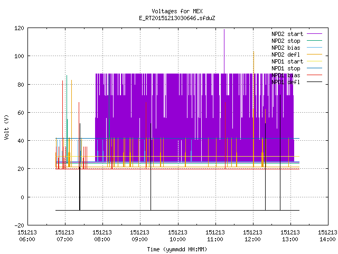Viewport: 338px width, 254px height.
Task: Click the 'Voltages for MEX' chart title
Action: [x=177, y=11]
